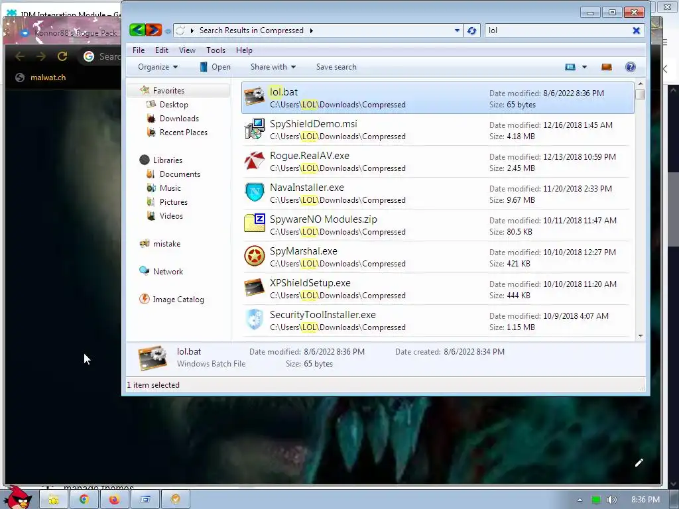Open Desktop in the navigation pane
679x509 pixels.
click(x=173, y=104)
